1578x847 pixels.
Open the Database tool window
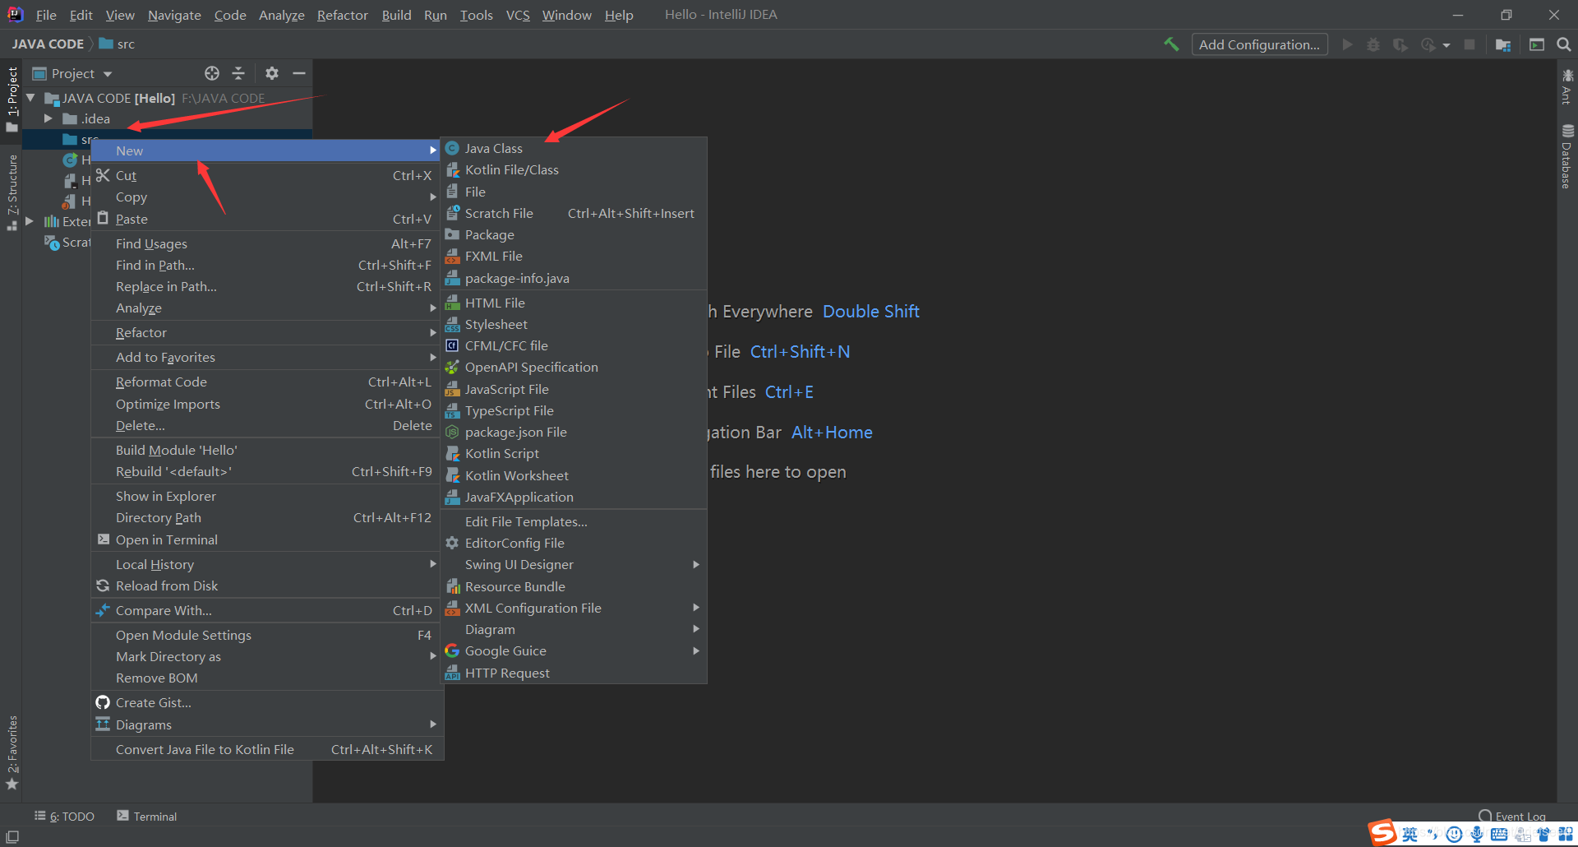click(1567, 156)
